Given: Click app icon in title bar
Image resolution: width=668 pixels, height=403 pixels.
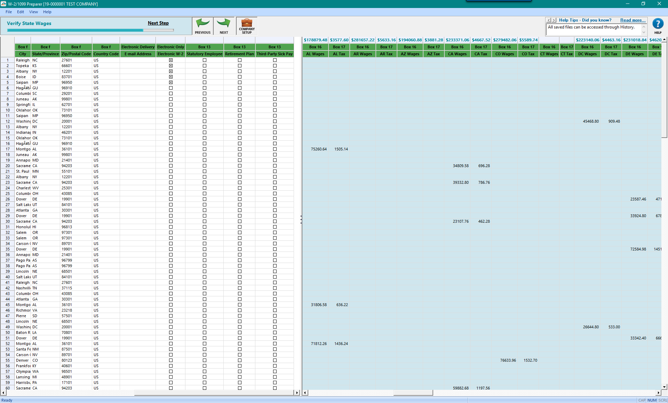Looking at the screenshot, I should [x=3, y=4].
